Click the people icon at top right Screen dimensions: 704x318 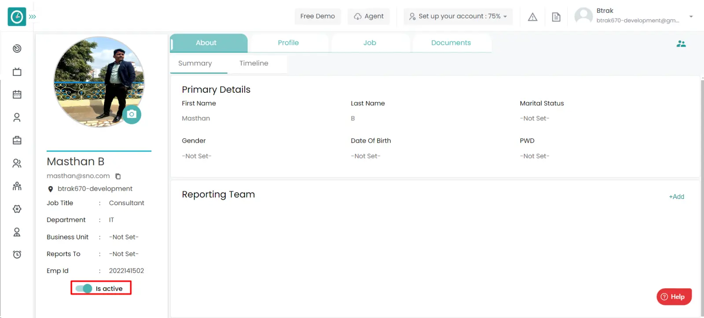[x=681, y=43]
